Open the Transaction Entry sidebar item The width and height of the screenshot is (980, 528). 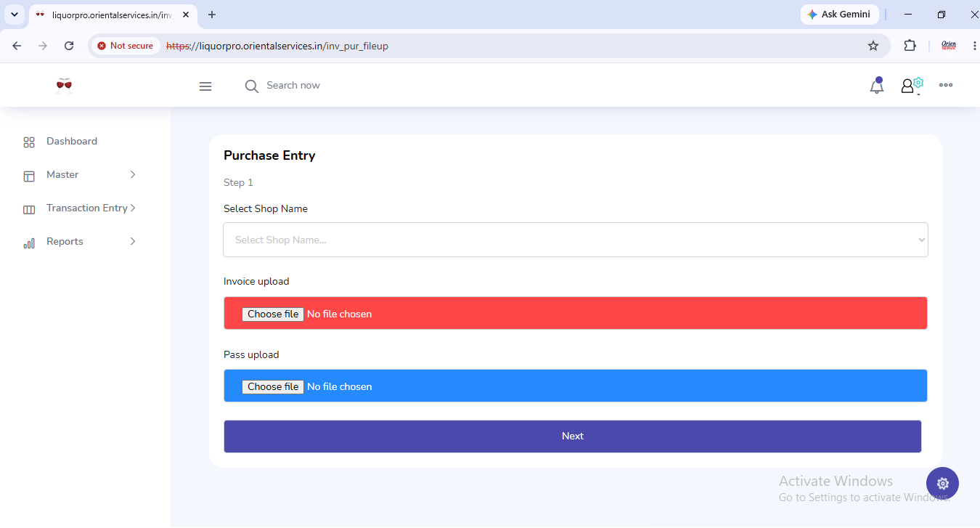click(87, 208)
